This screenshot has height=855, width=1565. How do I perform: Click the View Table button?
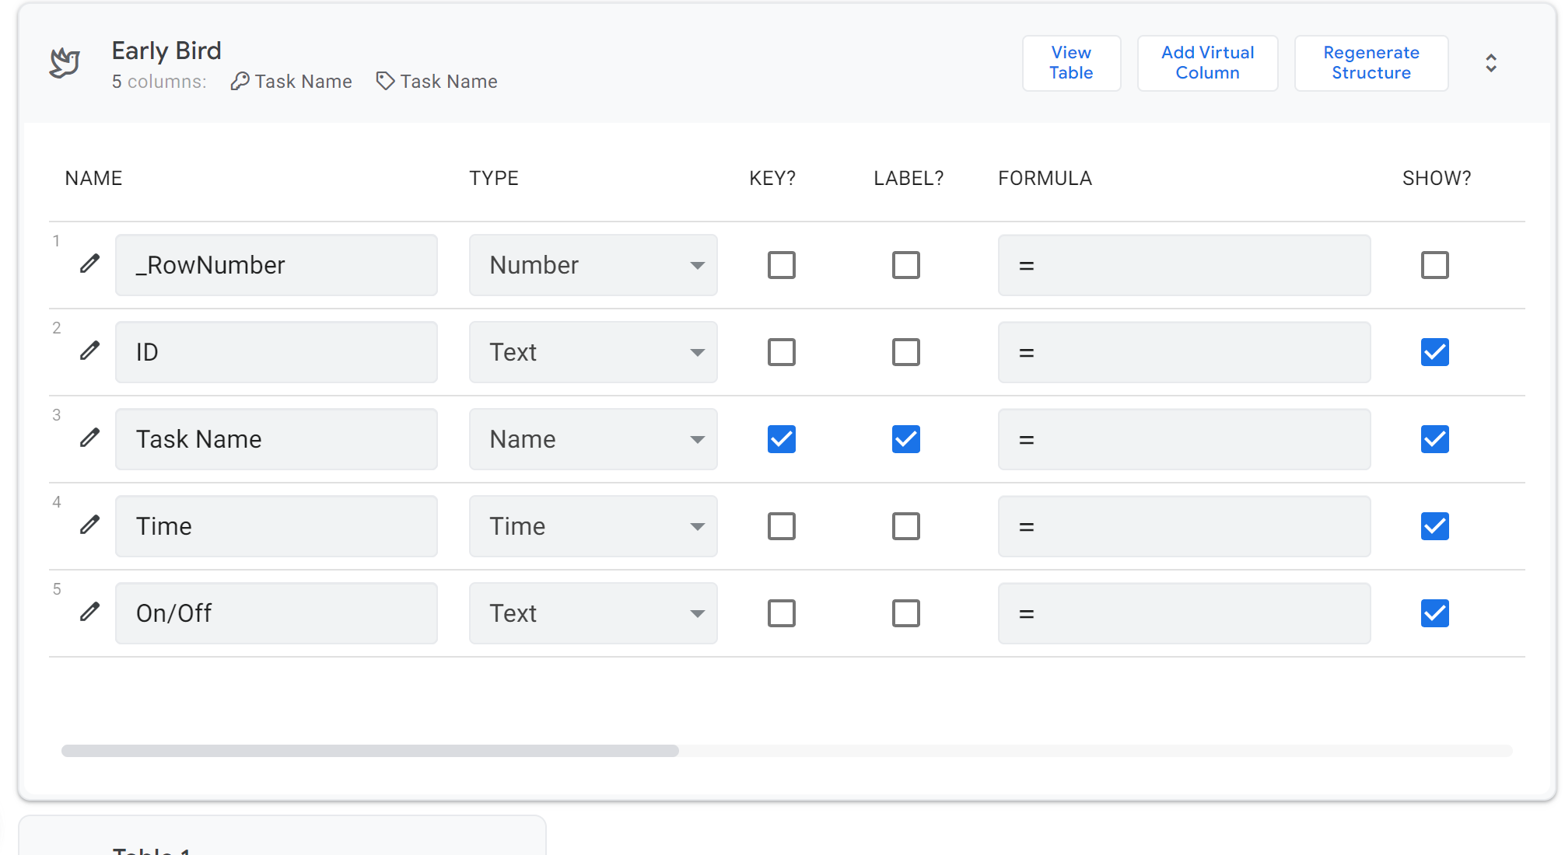click(1070, 63)
